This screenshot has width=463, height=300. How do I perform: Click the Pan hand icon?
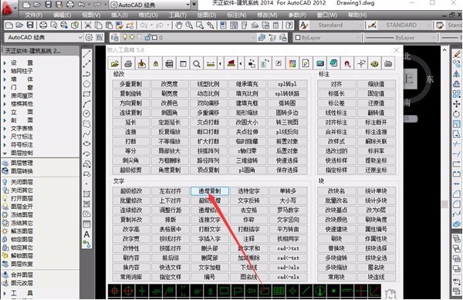tap(179, 25)
